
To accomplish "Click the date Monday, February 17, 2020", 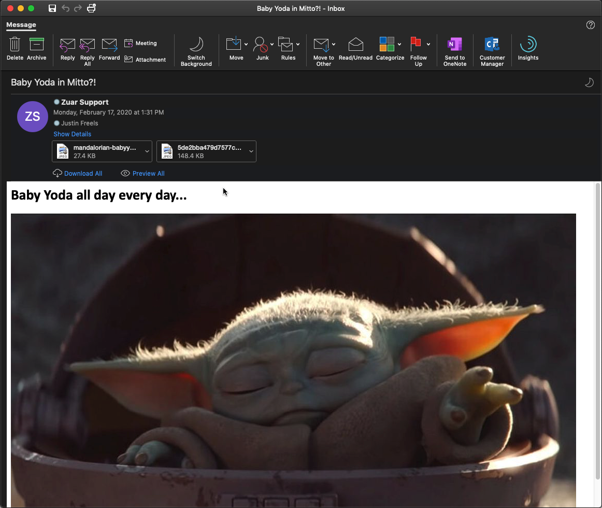I will click(x=109, y=112).
